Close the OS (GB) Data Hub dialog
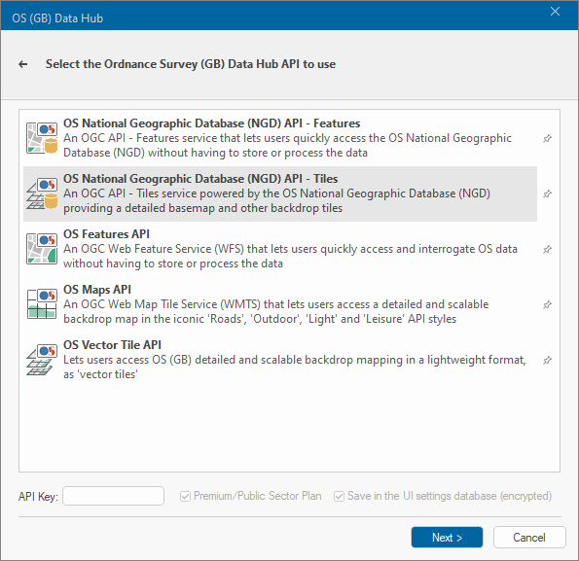Viewport: 579px width, 561px height. tap(555, 12)
